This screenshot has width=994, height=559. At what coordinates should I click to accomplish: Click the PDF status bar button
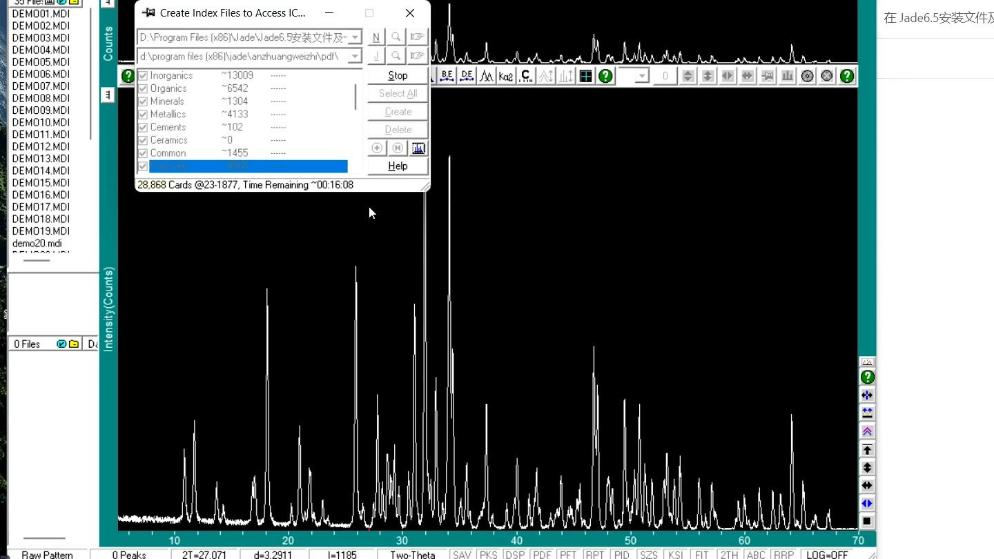[542, 554]
